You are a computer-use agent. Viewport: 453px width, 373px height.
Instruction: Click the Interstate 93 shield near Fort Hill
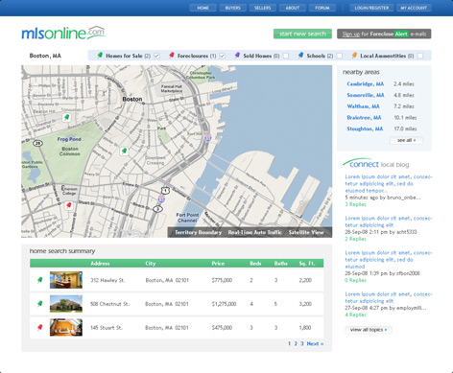click(208, 138)
